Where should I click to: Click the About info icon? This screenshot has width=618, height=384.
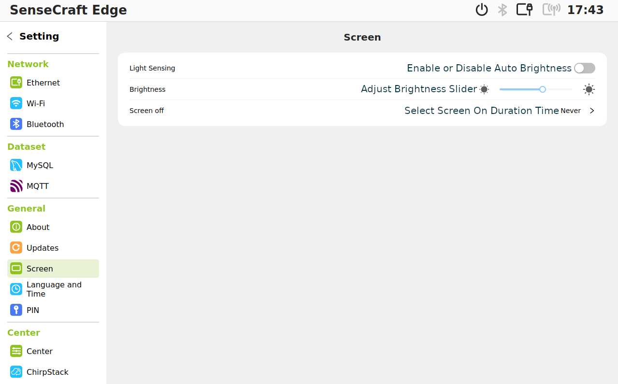click(x=16, y=227)
